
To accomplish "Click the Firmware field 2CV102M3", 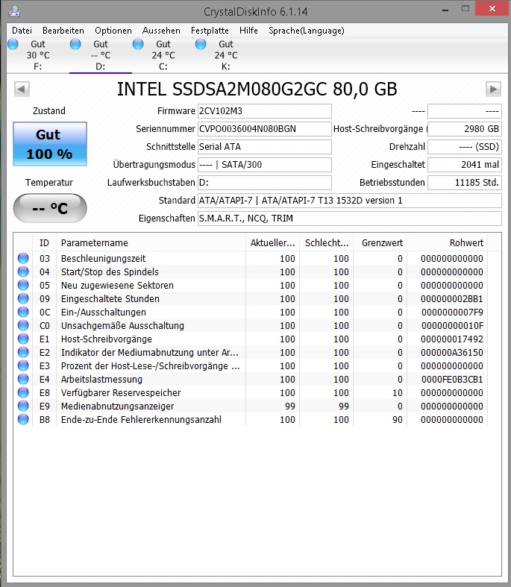I will (x=265, y=111).
